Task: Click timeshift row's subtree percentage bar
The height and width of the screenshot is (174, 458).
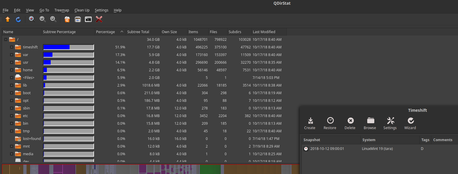Action: pos(68,47)
